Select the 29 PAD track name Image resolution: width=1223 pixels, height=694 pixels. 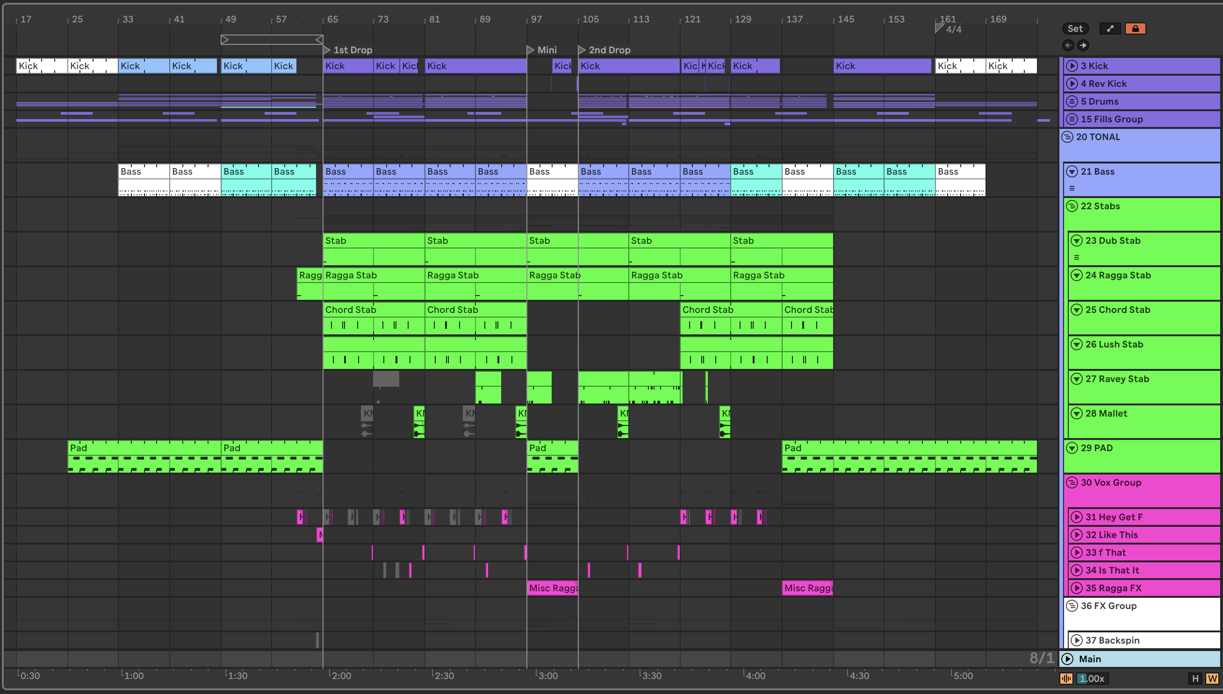click(x=1097, y=448)
